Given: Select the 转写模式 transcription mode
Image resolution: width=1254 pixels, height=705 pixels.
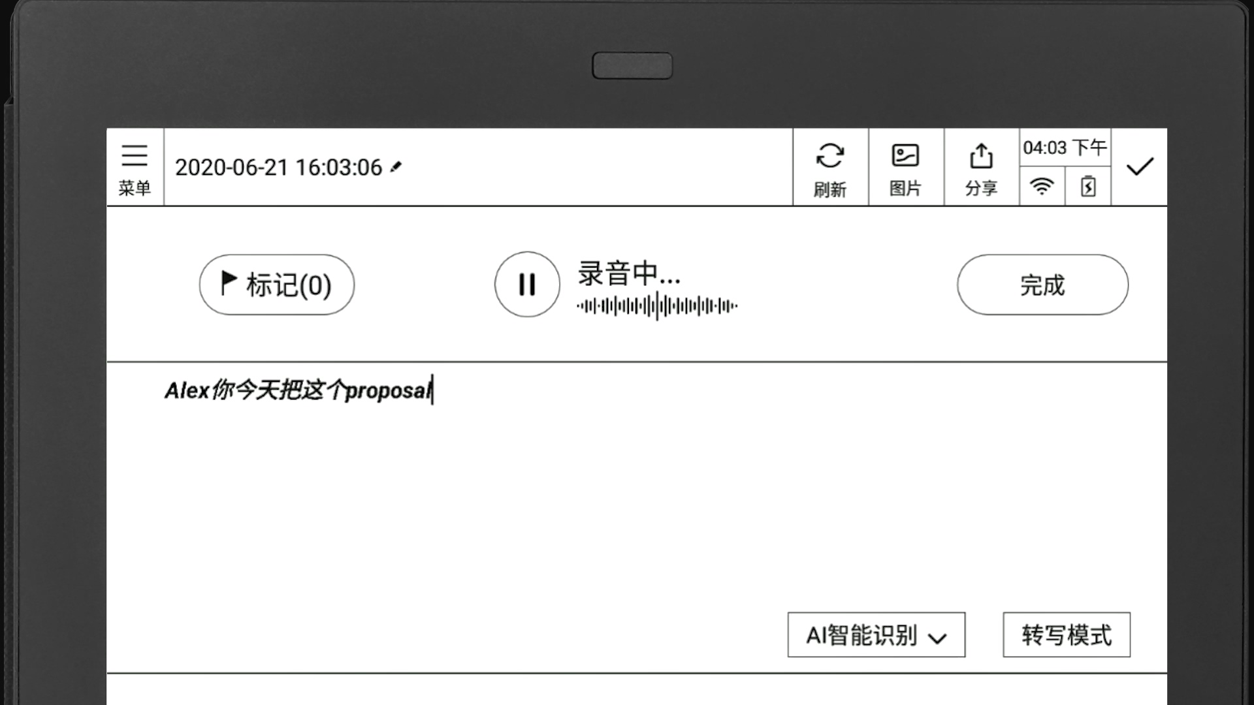Looking at the screenshot, I should click(1067, 635).
